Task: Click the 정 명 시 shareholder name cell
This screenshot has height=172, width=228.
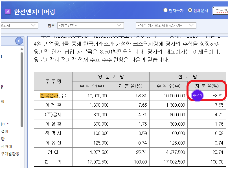Action: click(53, 133)
